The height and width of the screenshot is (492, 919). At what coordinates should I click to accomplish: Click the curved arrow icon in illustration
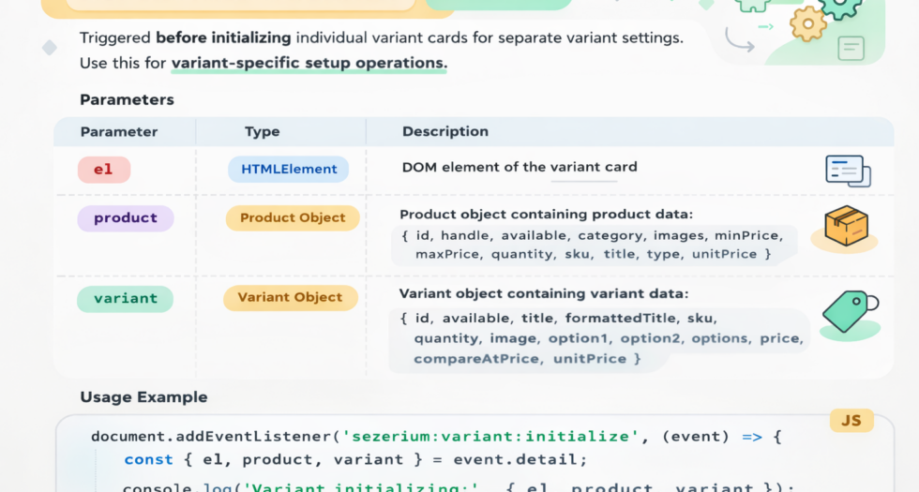[739, 41]
